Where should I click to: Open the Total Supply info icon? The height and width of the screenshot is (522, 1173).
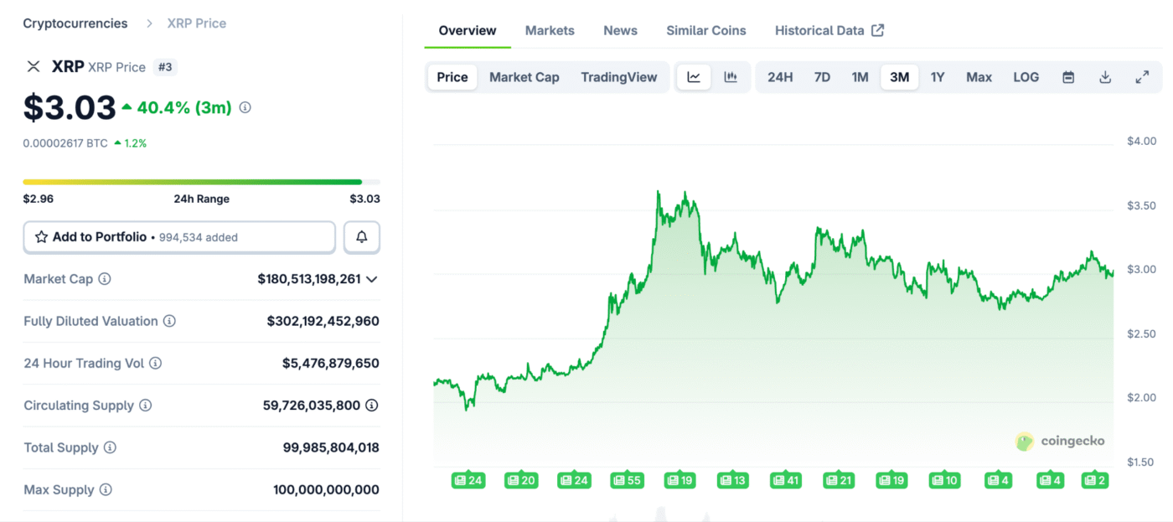tap(110, 447)
